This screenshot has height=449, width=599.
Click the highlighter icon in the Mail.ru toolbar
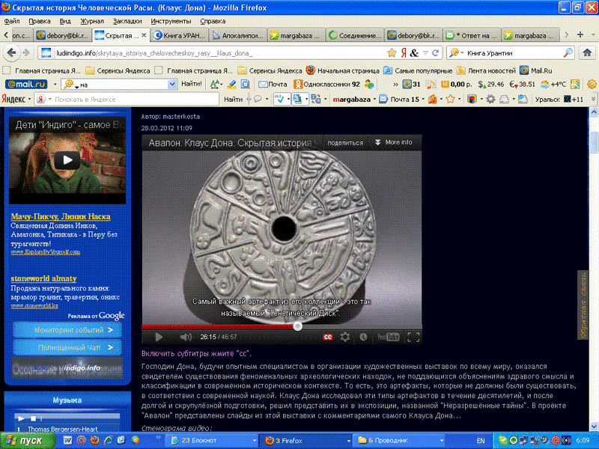point(231,84)
